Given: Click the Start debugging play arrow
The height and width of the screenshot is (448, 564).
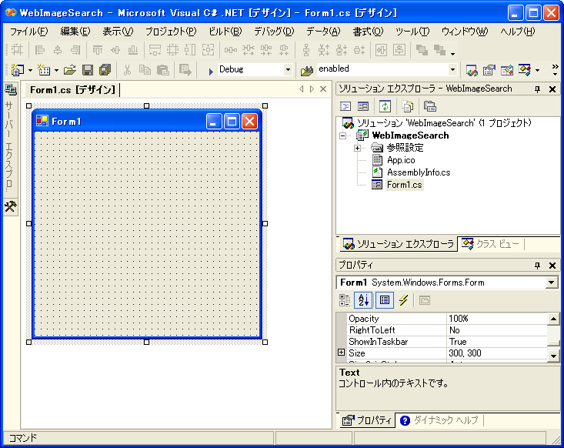Looking at the screenshot, I should [x=211, y=72].
